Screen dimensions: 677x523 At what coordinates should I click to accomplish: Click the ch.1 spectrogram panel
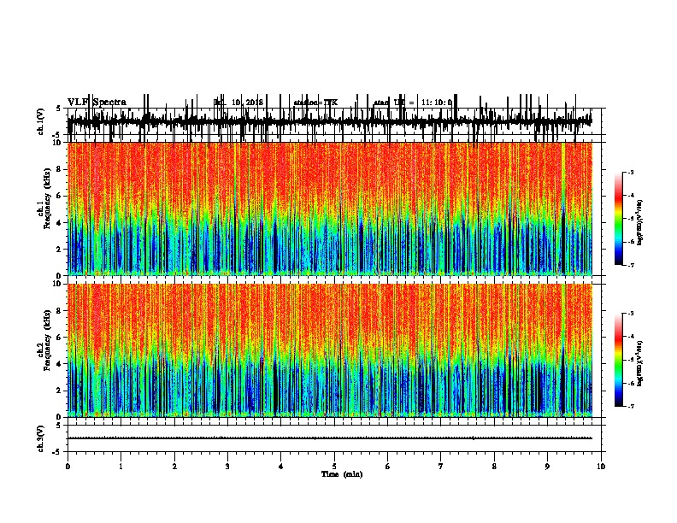pyautogui.click(x=333, y=209)
